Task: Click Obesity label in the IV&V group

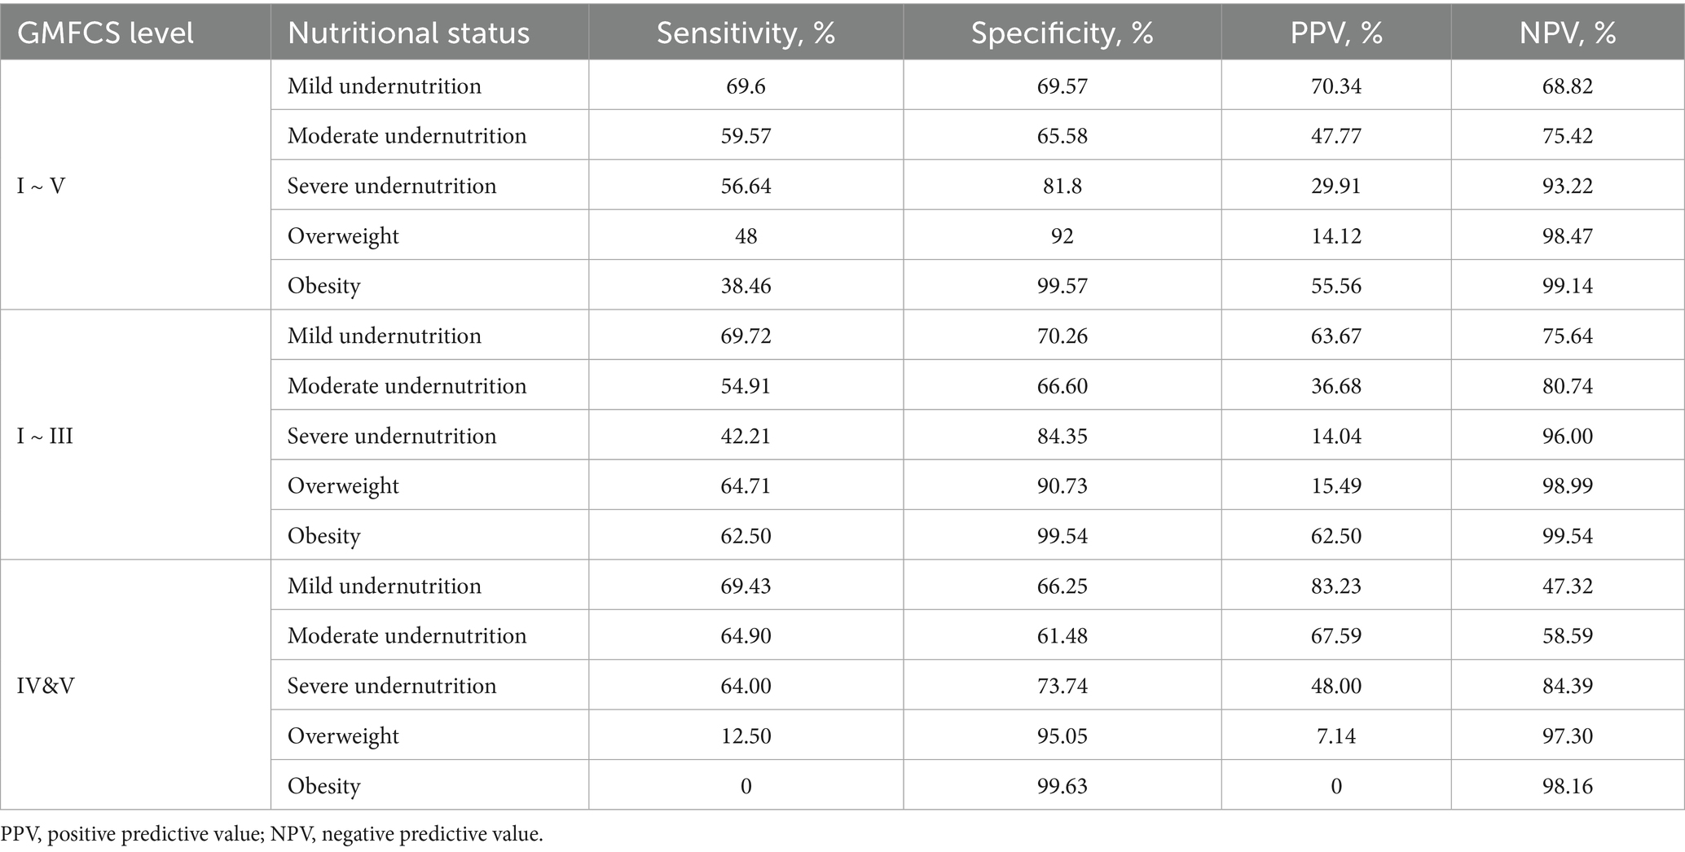Action: 323,786
